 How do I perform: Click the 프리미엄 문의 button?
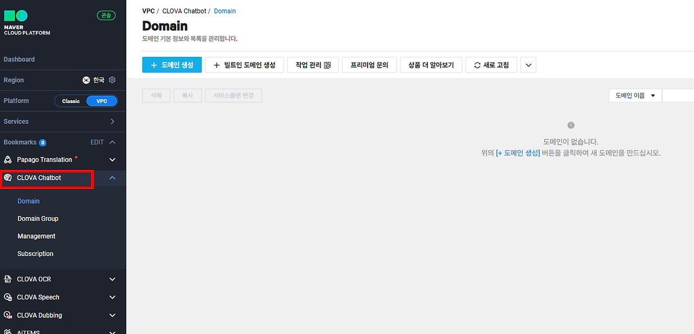pyautogui.click(x=369, y=65)
